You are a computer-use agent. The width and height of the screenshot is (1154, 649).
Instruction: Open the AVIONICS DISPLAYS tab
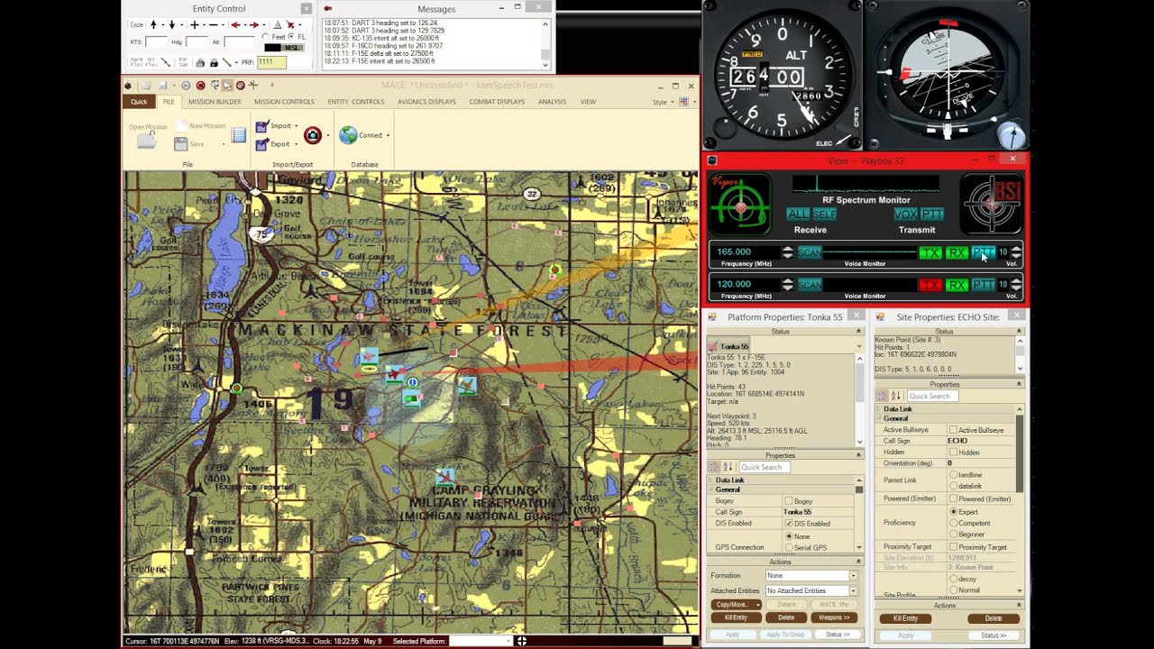tap(426, 102)
